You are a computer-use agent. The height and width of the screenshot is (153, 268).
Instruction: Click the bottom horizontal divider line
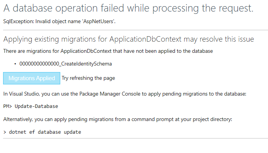(x=136, y=138)
